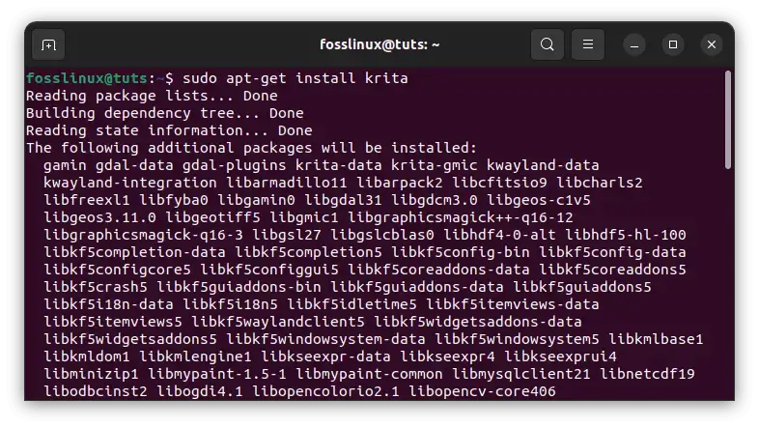Maximize the terminal window
Image resolution: width=759 pixels, height=428 pixels.
673,44
